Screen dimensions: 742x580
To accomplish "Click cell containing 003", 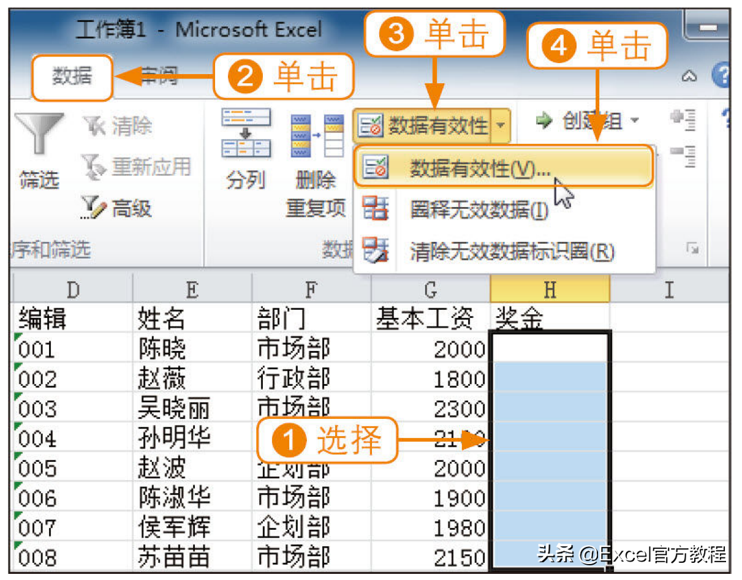I will tap(73, 408).
